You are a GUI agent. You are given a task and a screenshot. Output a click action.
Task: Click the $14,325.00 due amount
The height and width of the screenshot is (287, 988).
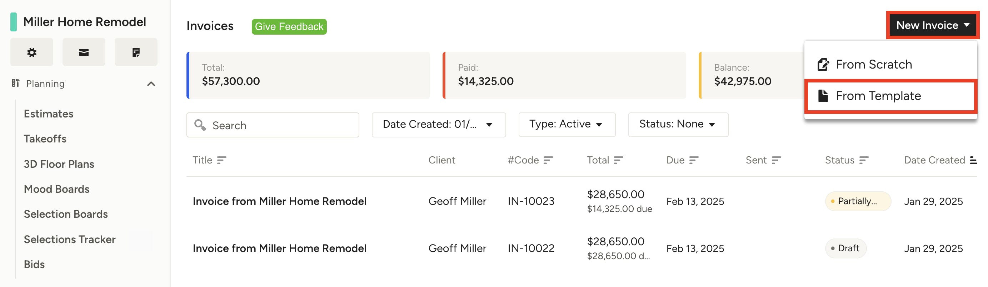(x=619, y=209)
